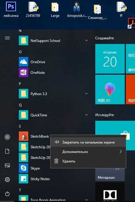
Task: Open the Paint 3D tile
Action: tap(110, 89)
